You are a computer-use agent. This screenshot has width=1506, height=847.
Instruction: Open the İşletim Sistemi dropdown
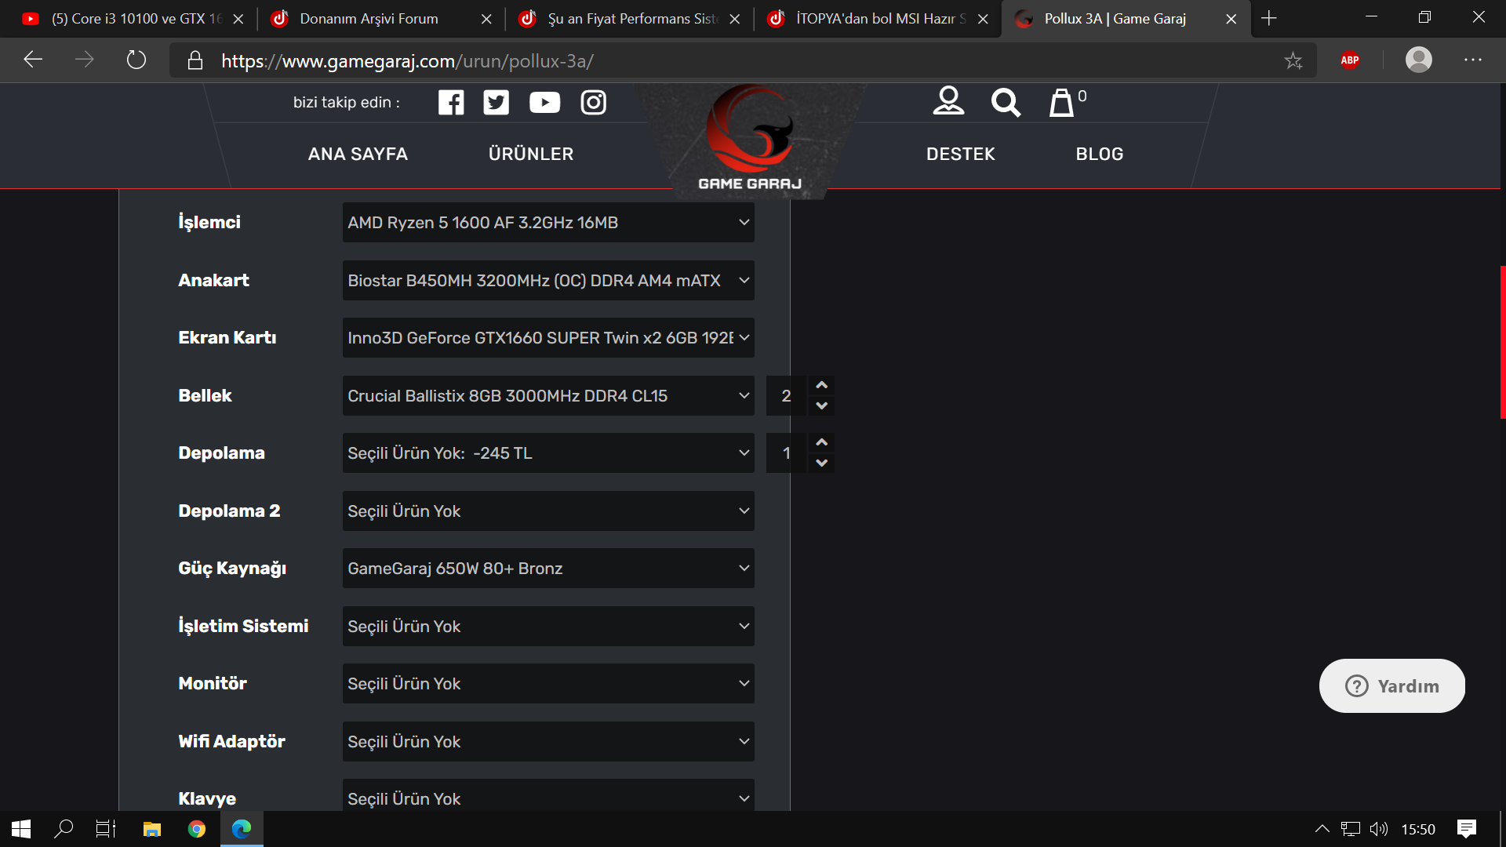click(548, 627)
